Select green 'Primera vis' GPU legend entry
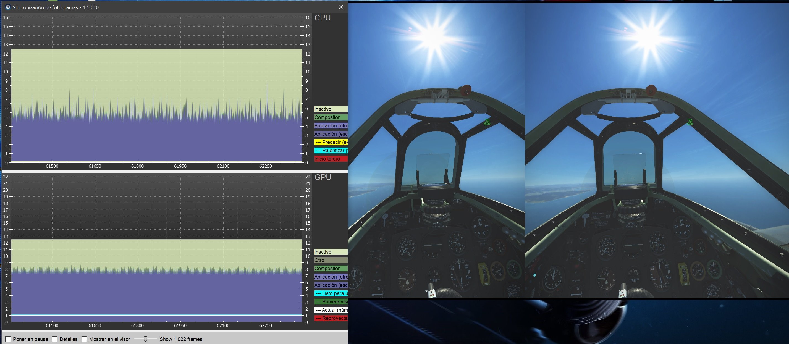This screenshot has height=344, width=789. (x=331, y=301)
